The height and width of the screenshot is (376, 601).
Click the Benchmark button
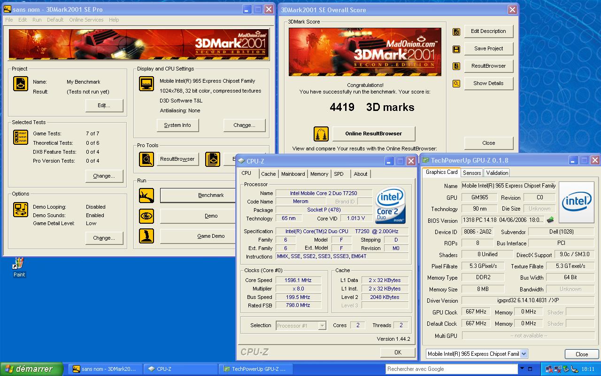(198, 195)
